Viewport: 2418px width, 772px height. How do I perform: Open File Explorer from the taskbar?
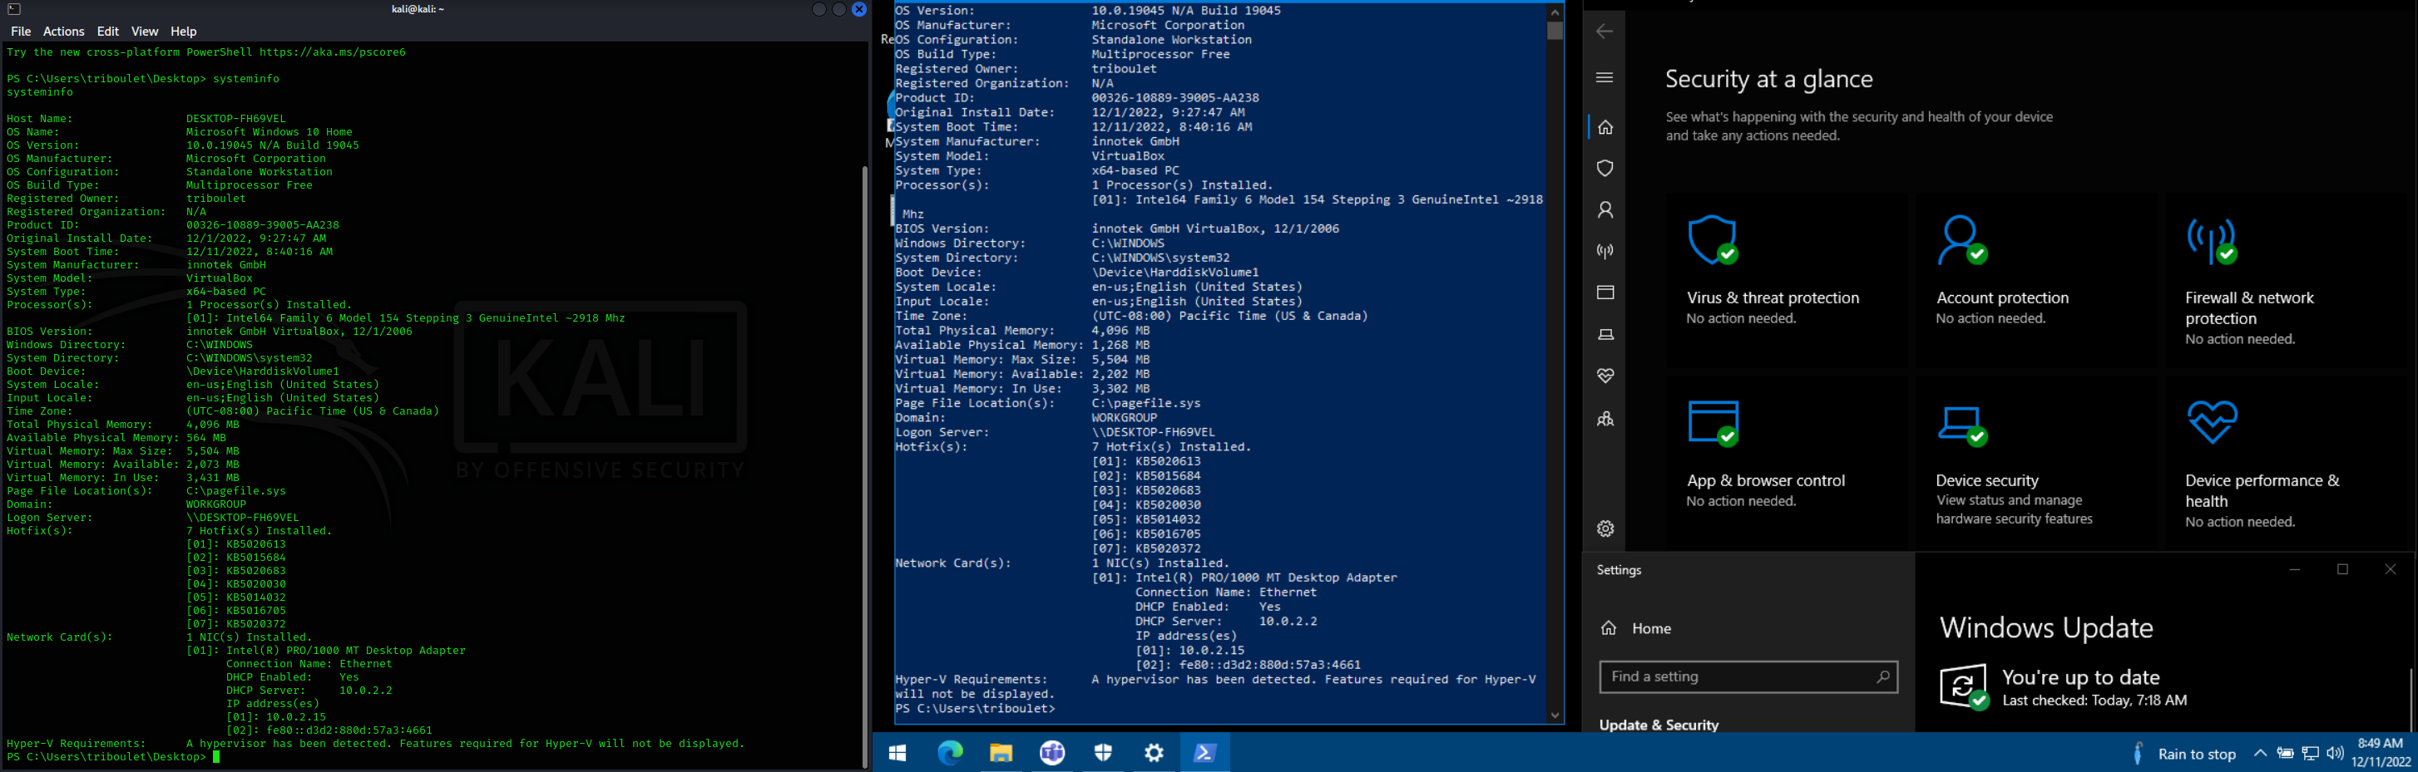(x=1001, y=752)
